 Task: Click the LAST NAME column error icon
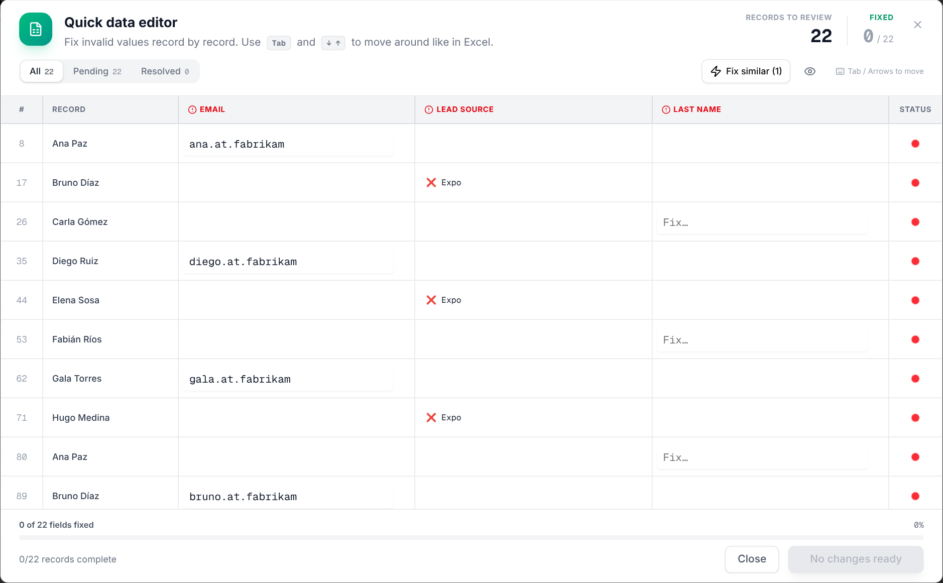coord(666,109)
